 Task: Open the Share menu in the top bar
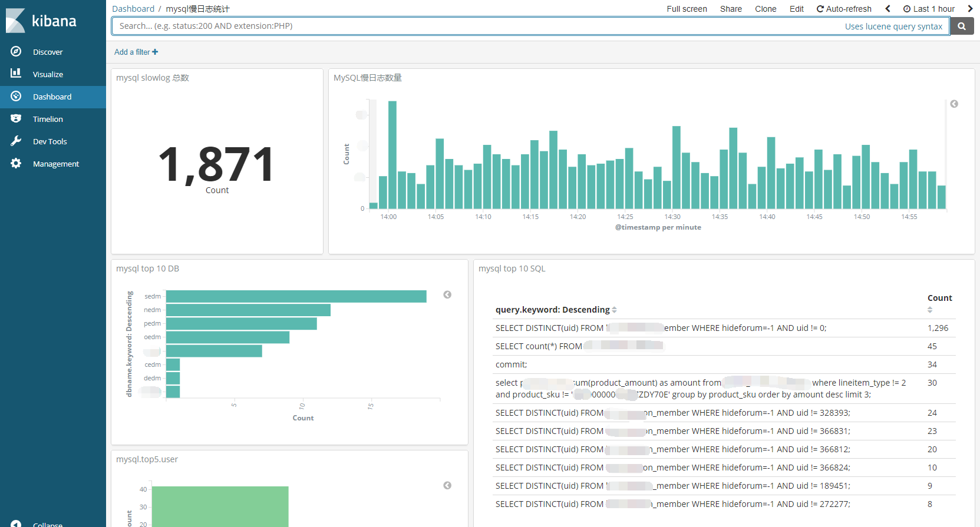click(731, 9)
